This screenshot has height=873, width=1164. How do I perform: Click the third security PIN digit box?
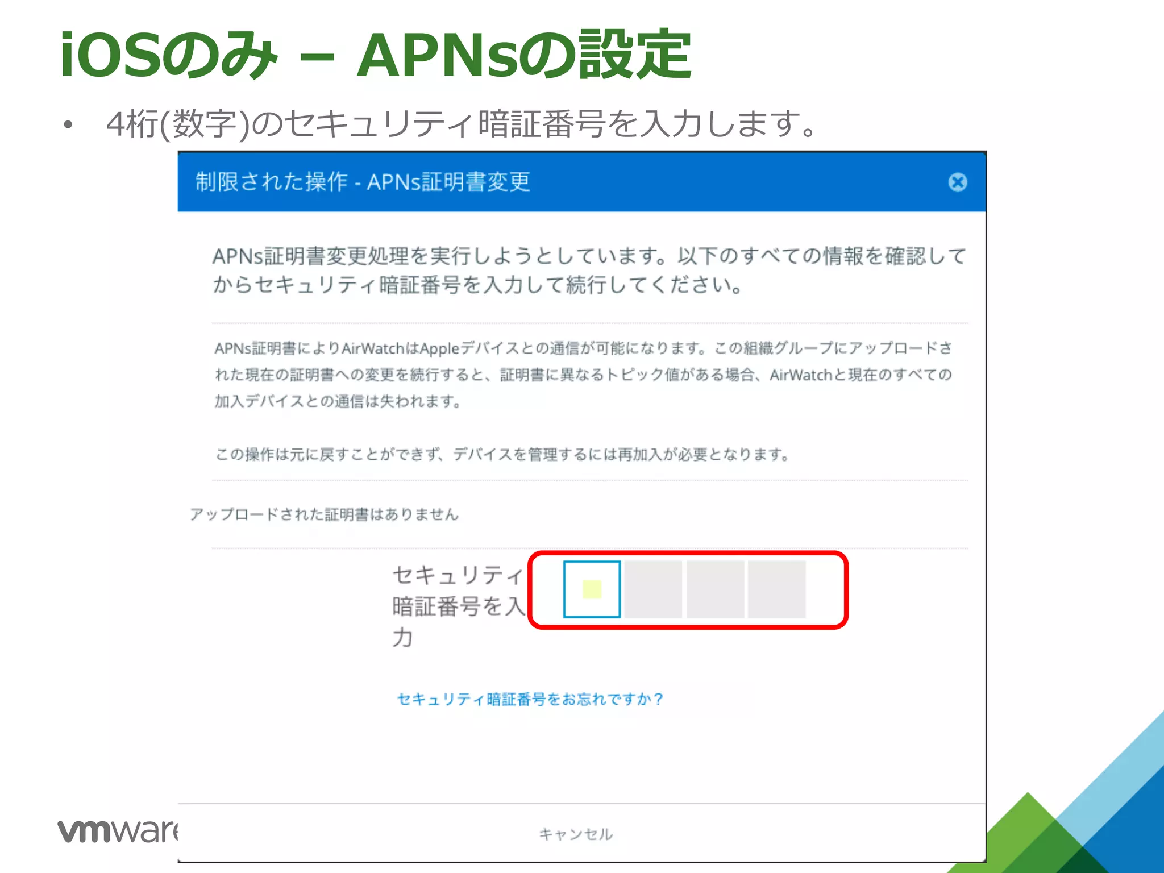point(715,589)
